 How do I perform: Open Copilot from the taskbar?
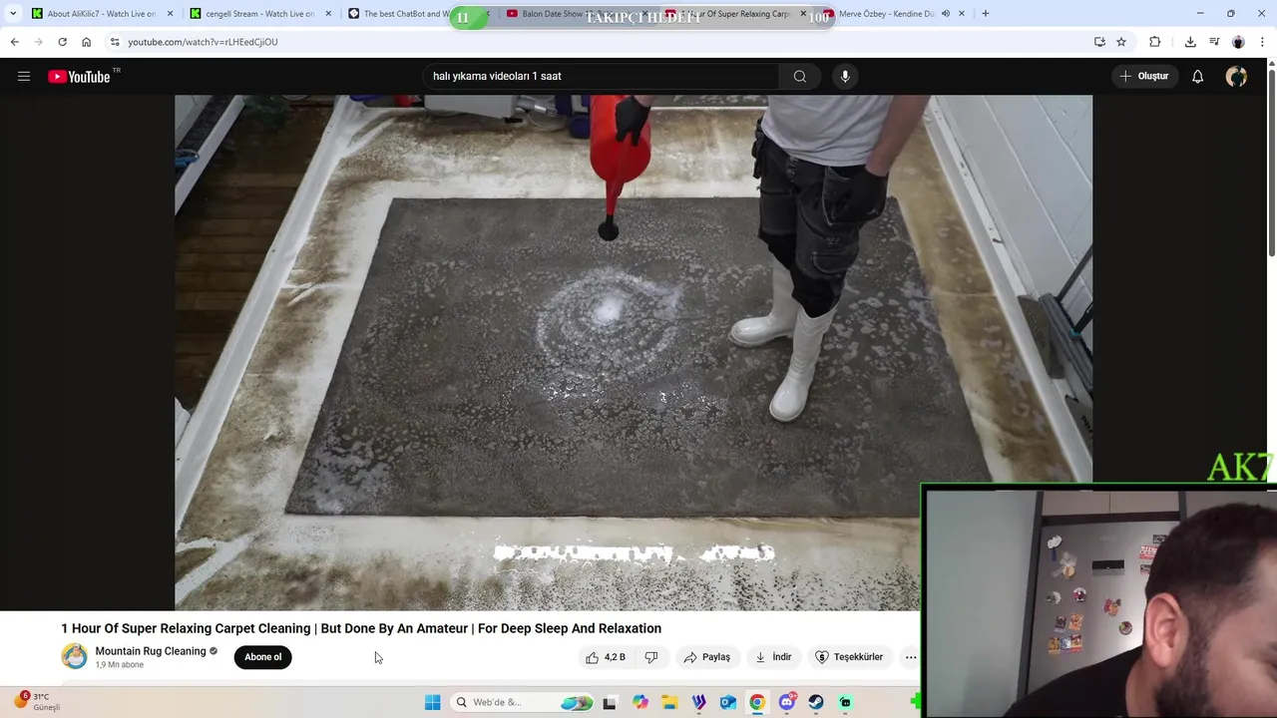[639, 702]
